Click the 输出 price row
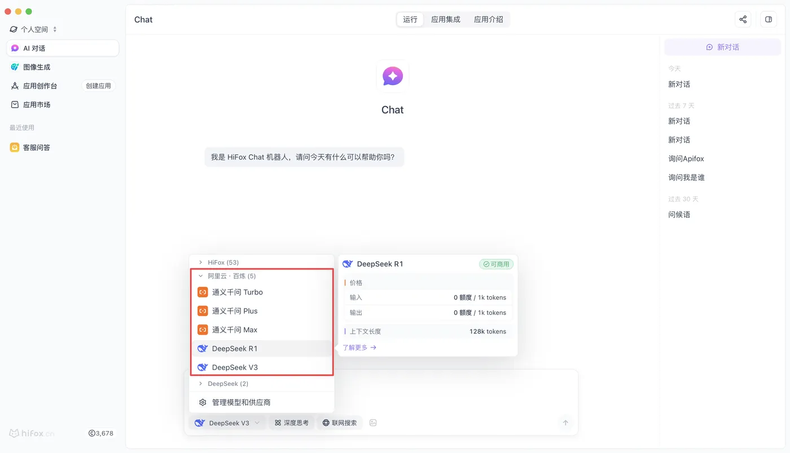Image resolution: width=790 pixels, height=453 pixels. click(428, 313)
